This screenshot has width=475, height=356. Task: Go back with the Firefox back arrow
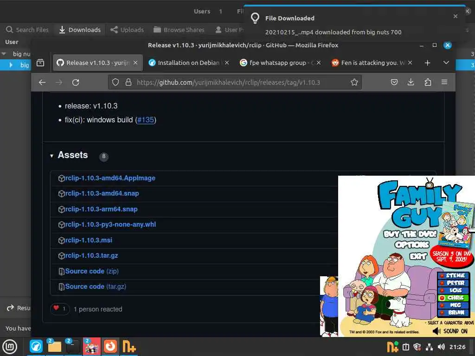click(x=42, y=83)
